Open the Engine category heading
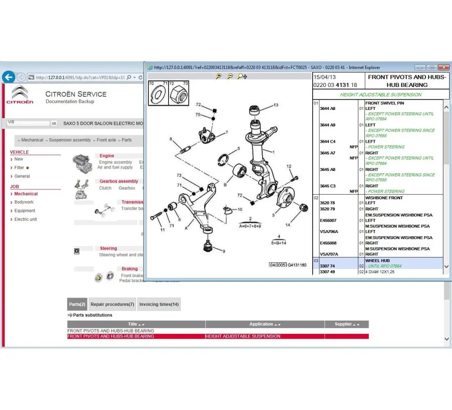452x410 pixels. (107, 156)
